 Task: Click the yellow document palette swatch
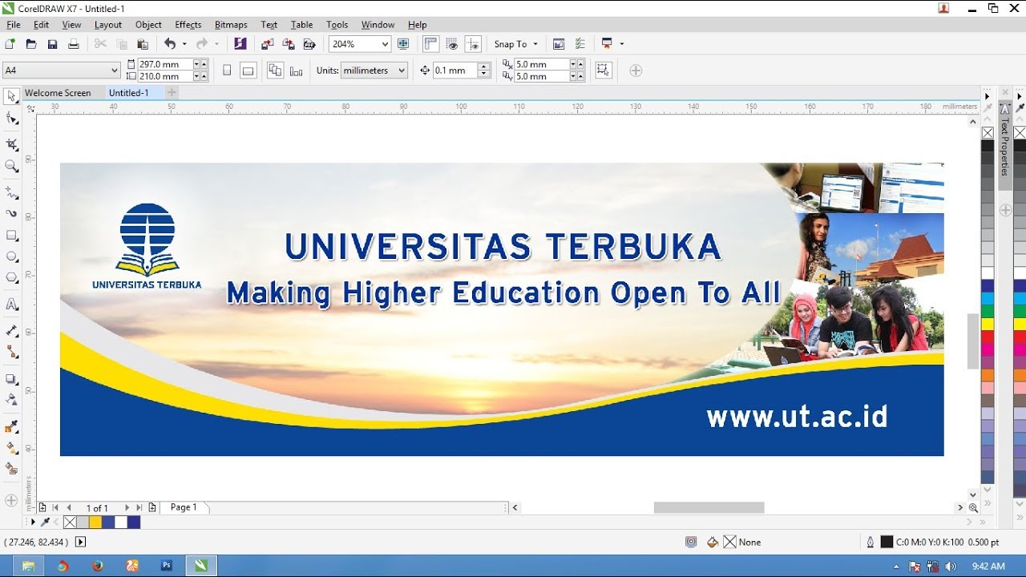[95, 522]
